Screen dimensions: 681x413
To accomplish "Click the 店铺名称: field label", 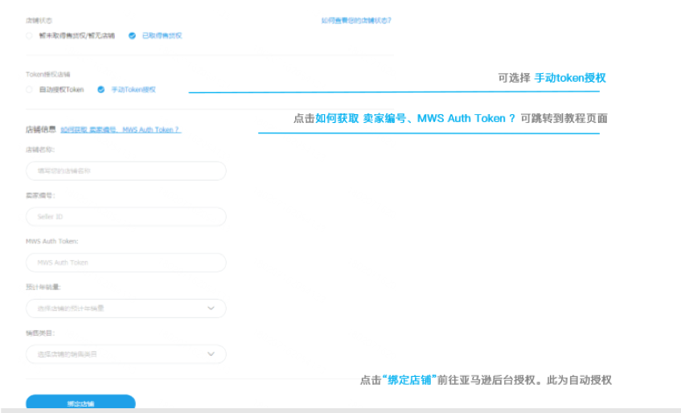I will (x=40, y=149).
